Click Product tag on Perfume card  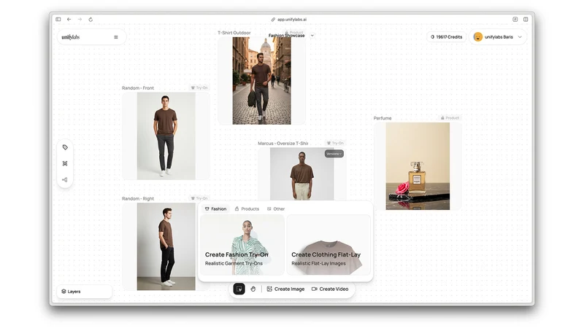click(x=450, y=118)
